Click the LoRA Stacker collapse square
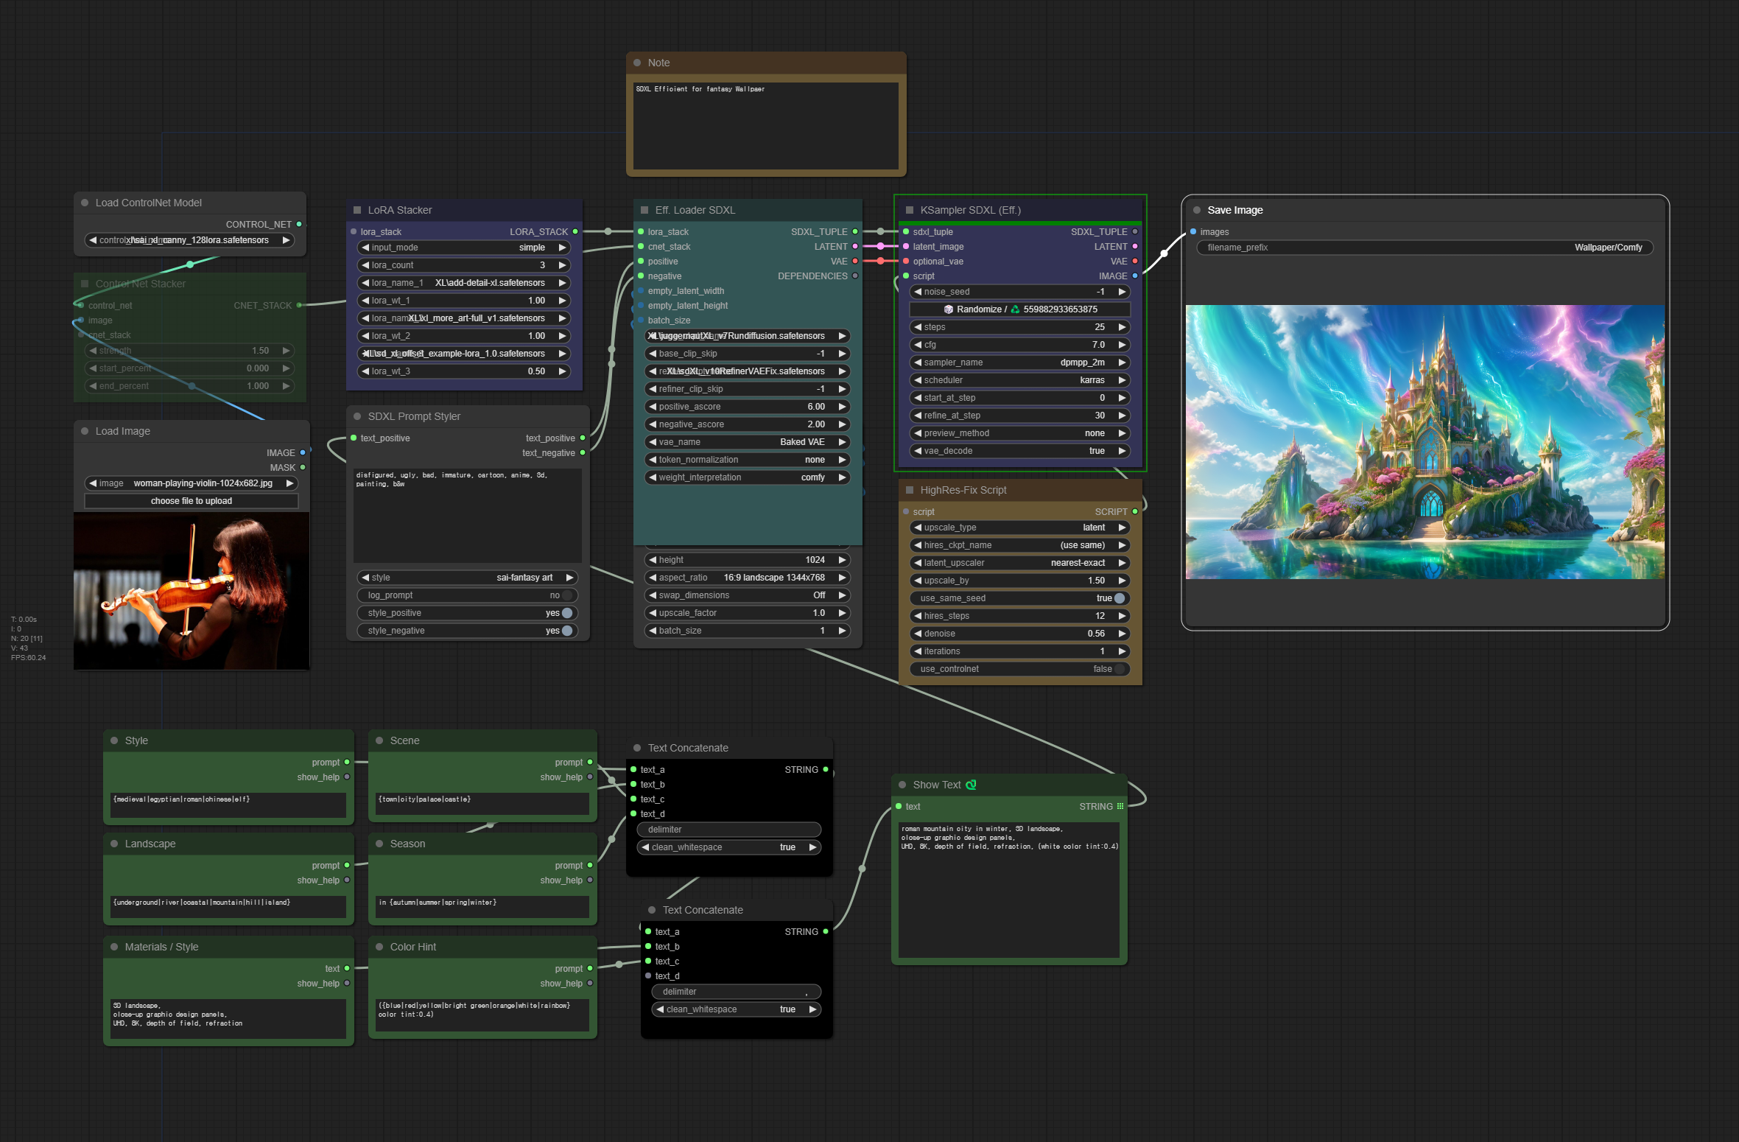Viewport: 1739px width, 1142px height. pos(357,210)
